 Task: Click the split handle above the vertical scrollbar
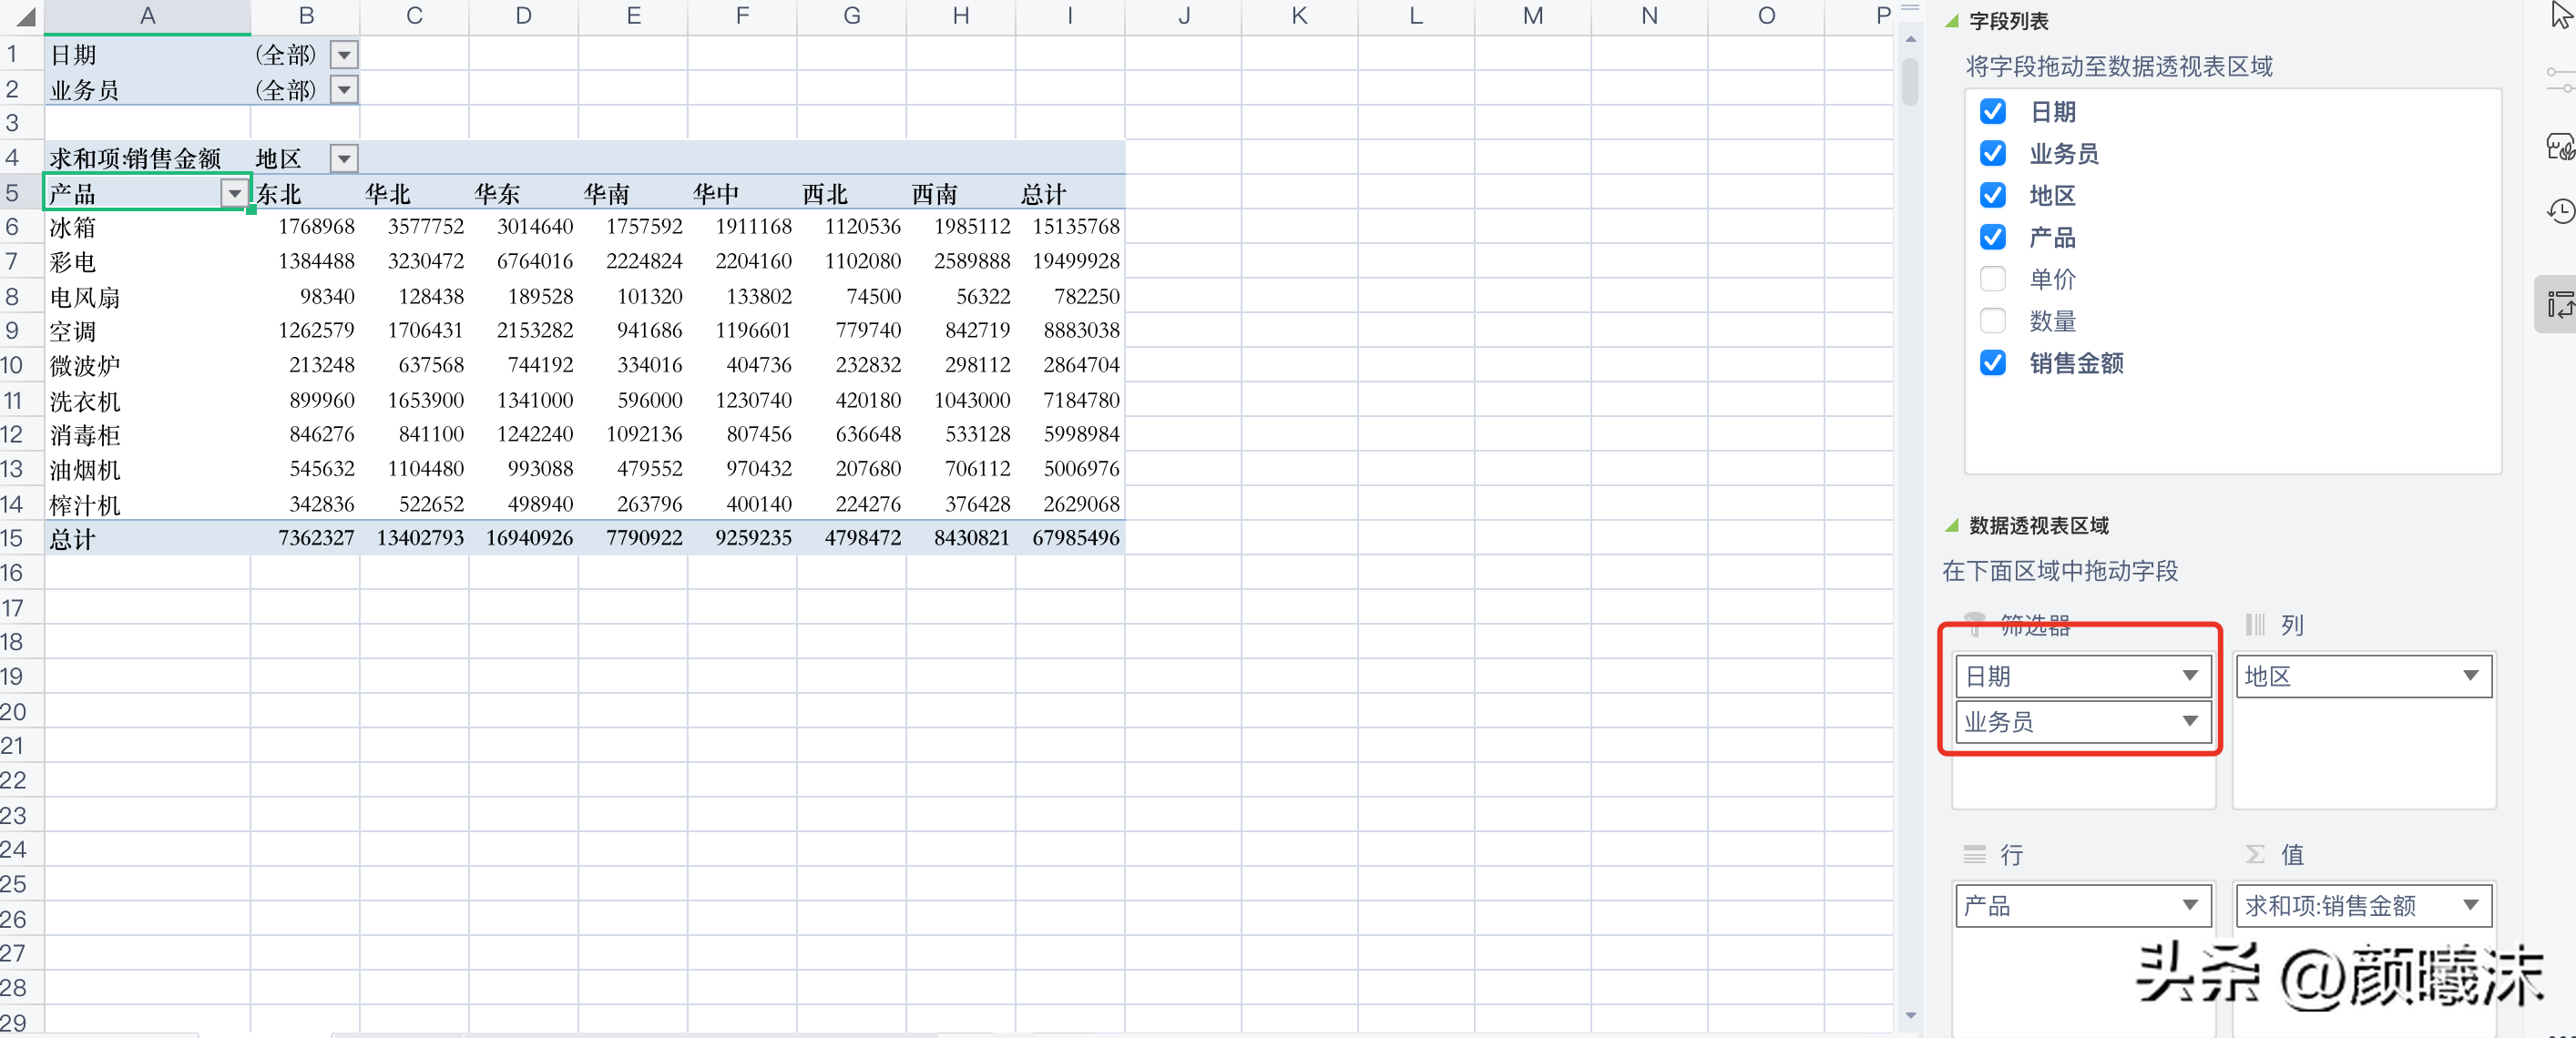click(x=1910, y=10)
